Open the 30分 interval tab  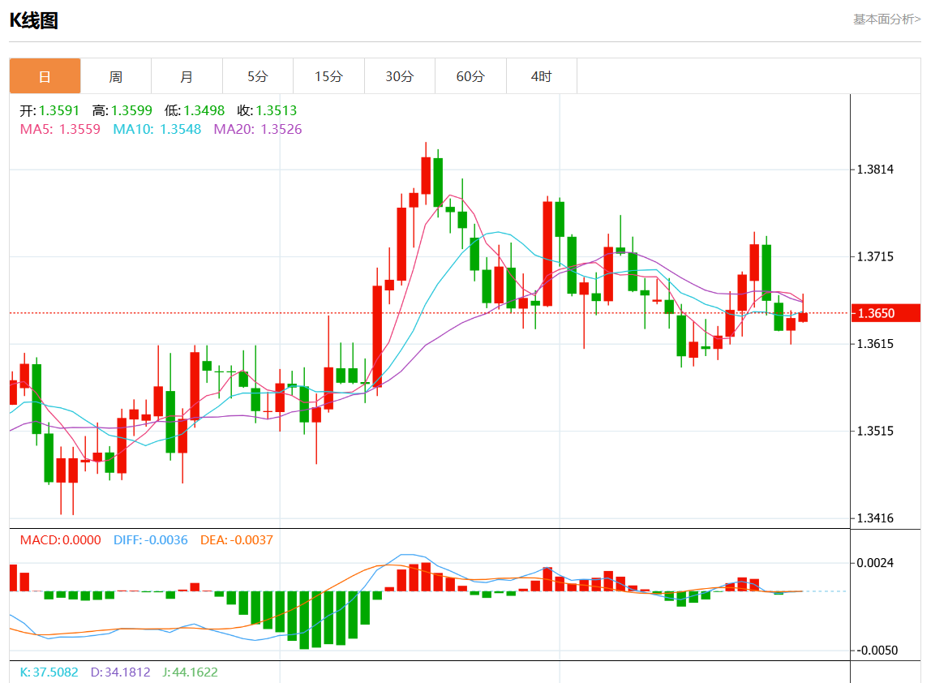[400, 76]
